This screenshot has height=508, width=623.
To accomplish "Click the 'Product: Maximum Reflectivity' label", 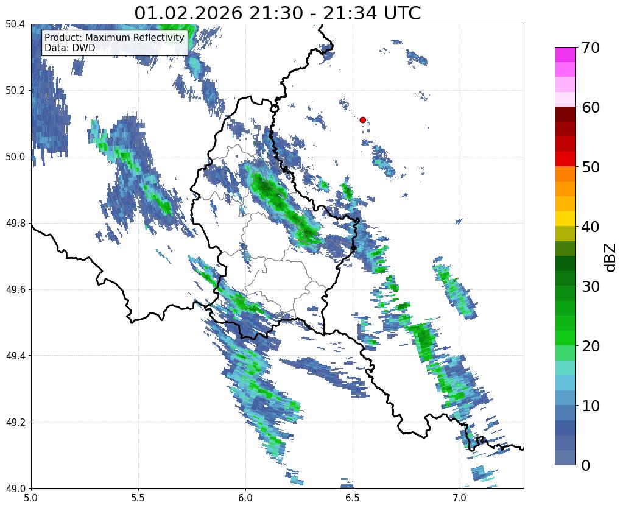I will (114, 37).
